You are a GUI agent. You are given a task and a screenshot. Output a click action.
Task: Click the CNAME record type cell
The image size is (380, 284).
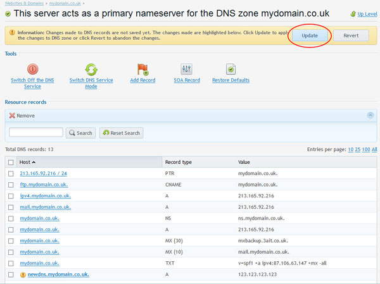click(174, 185)
